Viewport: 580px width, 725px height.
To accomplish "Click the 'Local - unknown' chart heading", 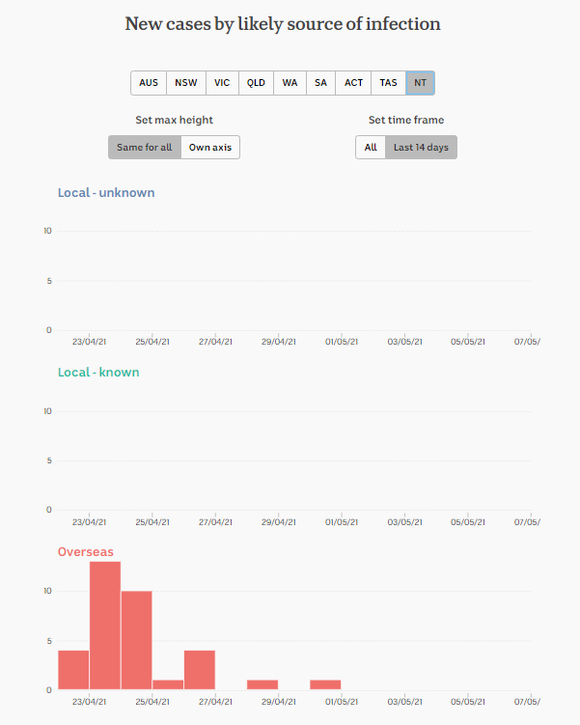I will coord(106,192).
